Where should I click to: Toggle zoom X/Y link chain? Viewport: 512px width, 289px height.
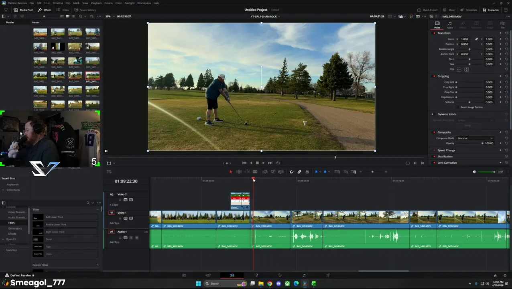click(x=476, y=39)
